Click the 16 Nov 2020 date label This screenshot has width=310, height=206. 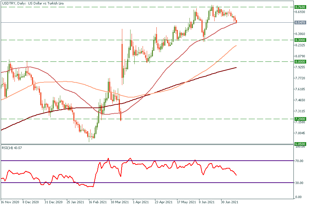[9, 202]
